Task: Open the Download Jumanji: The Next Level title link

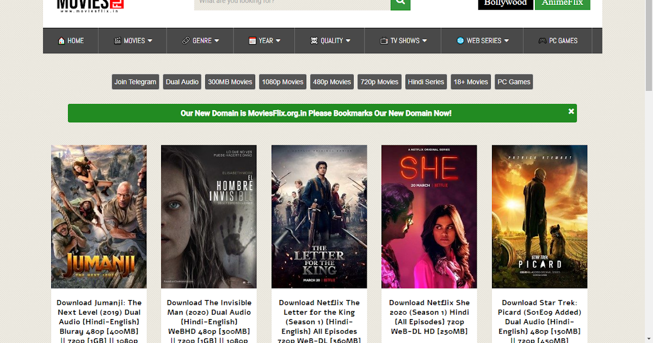Action: 99,321
